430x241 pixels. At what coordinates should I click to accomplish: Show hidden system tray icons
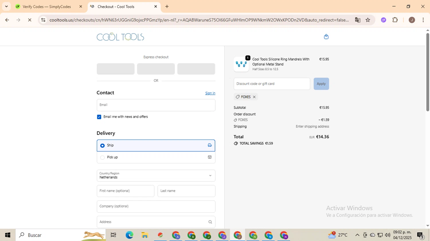[x=357, y=235]
